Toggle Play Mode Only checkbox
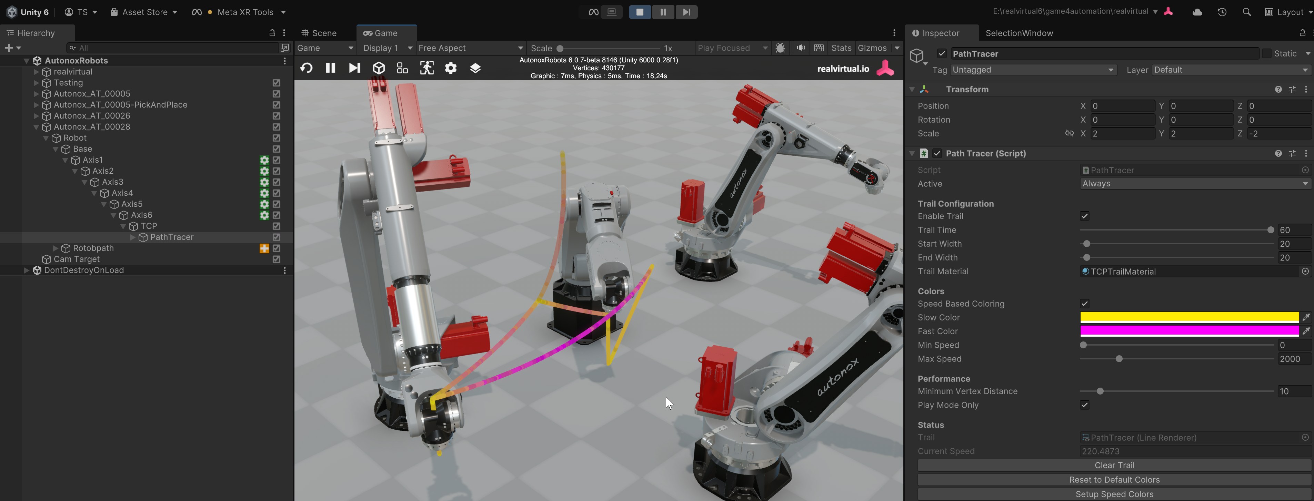The image size is (1314, 501). [x=1084, y=405]
